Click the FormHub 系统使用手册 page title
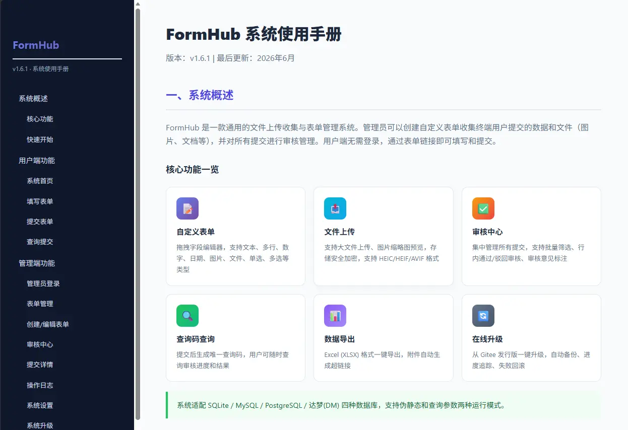 click(254, 34)
